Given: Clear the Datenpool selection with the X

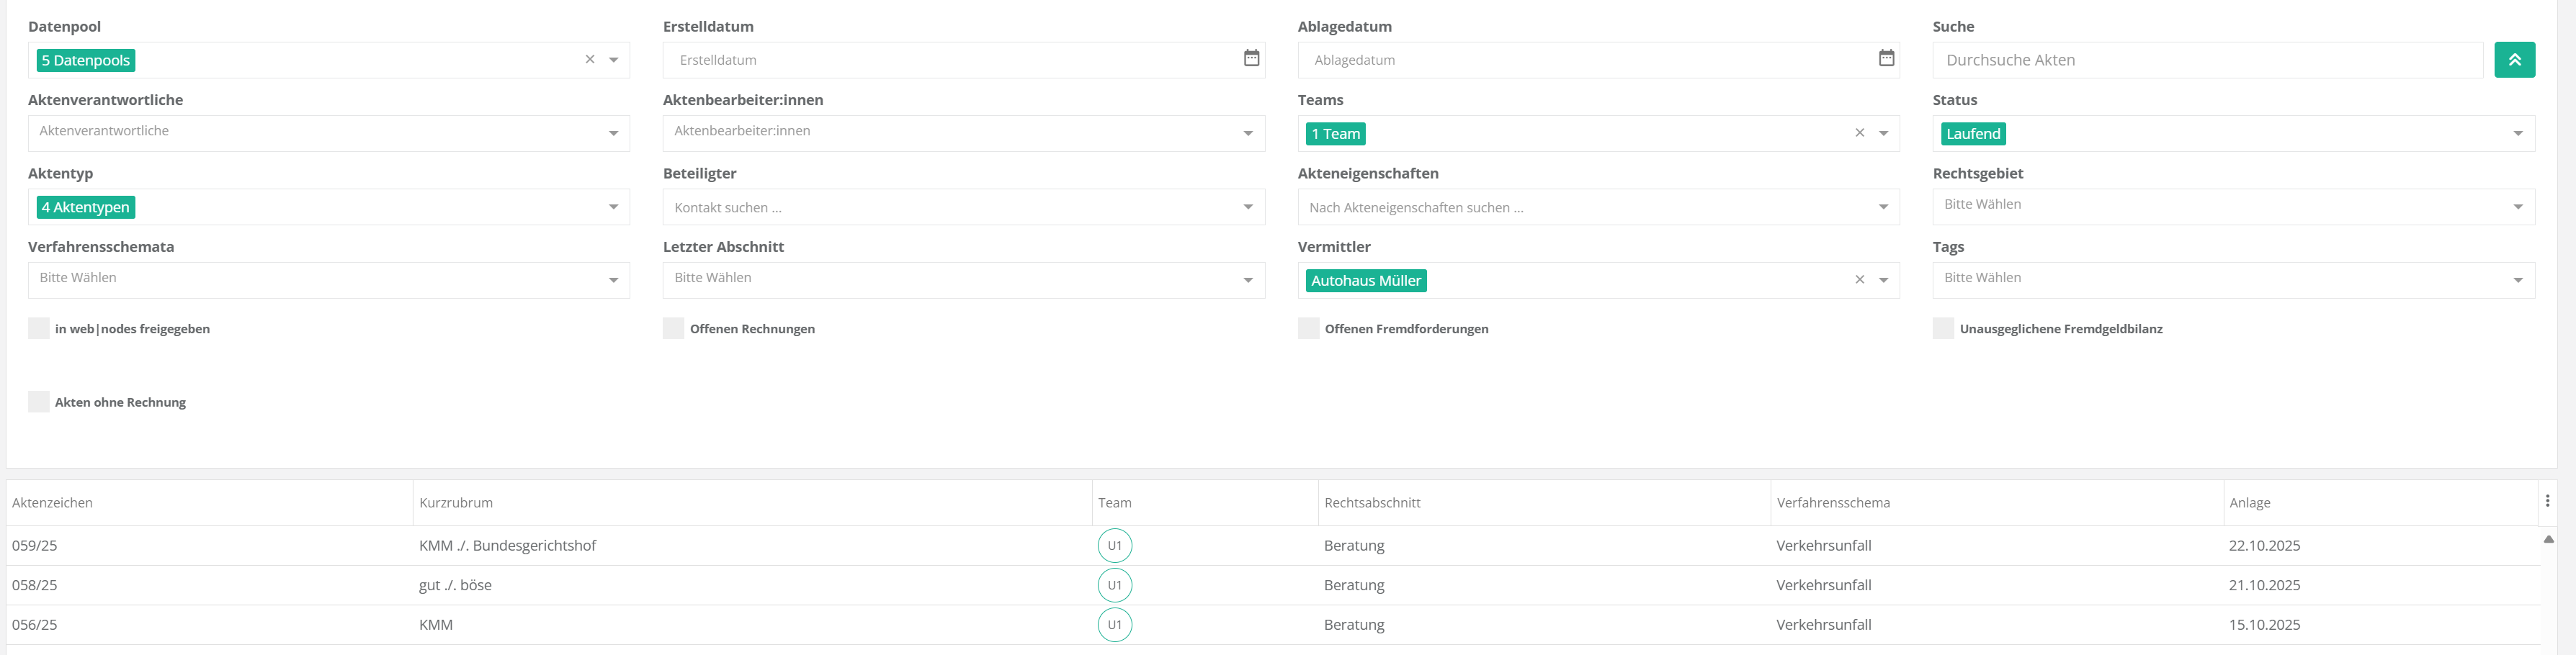Looking at the screenshot, I should pos(590,60).
